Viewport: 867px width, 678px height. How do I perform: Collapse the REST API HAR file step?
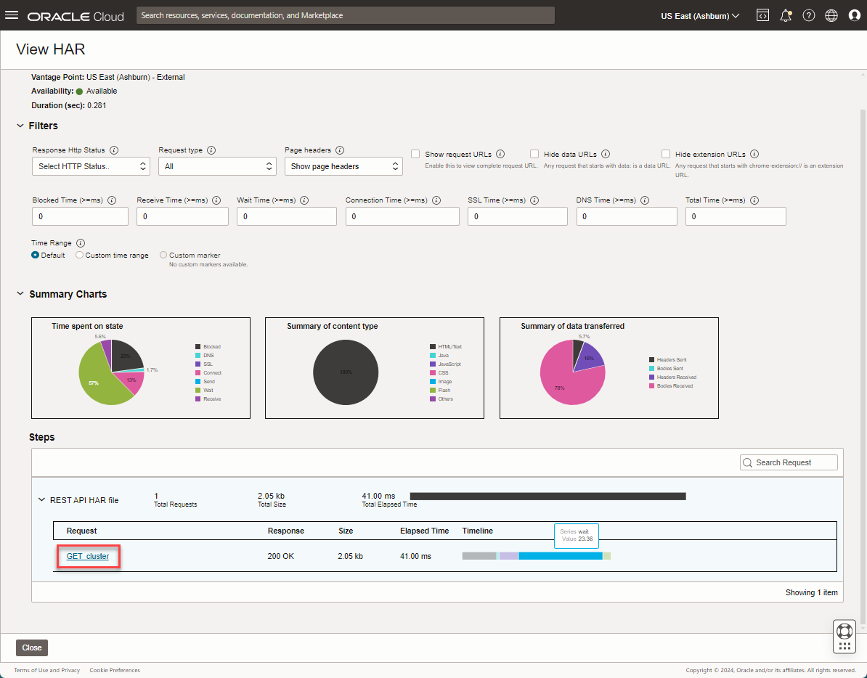pyautogui.click(x=41, y=499)
